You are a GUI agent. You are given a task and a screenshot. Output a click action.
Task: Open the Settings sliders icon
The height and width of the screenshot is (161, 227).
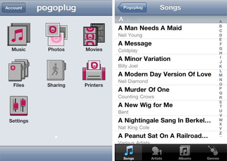pos(18,107)
